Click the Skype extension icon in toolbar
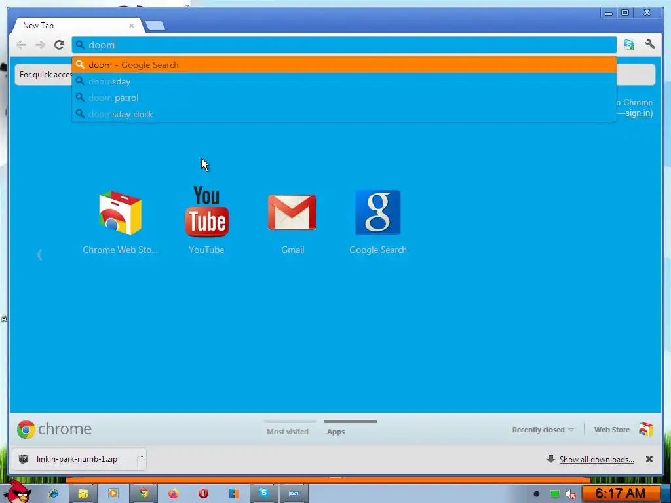 click(x=628, y=45)
